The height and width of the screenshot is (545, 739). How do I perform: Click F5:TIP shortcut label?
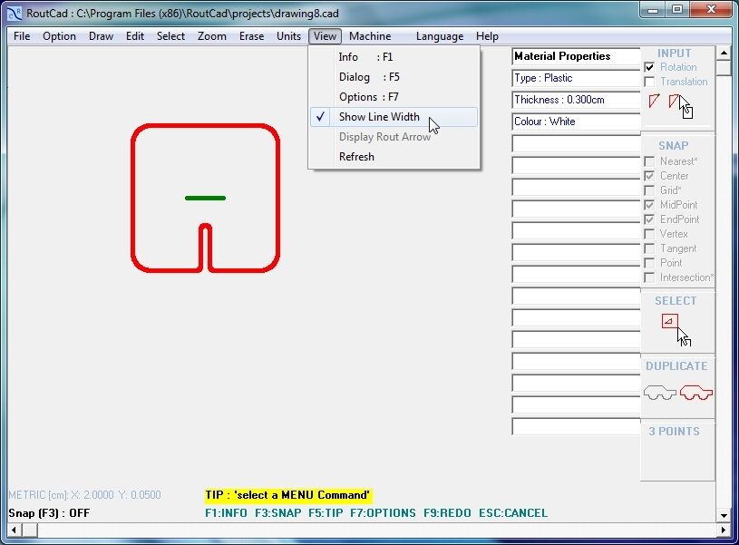coord(326,513)
